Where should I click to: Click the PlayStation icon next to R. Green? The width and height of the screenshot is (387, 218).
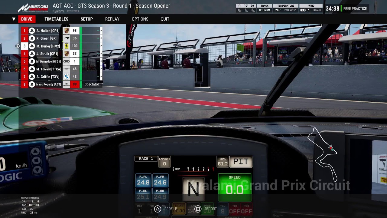pyautogui.click(x=32, y=38)
